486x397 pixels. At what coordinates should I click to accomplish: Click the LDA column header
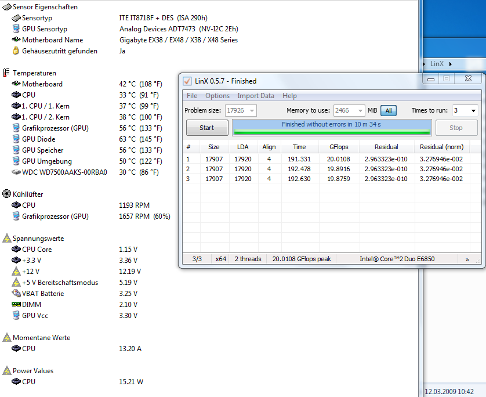(242, 147)
